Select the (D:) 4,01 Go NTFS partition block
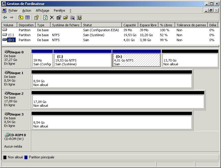Screen dimensions: 221x168 tap(136, 60)
